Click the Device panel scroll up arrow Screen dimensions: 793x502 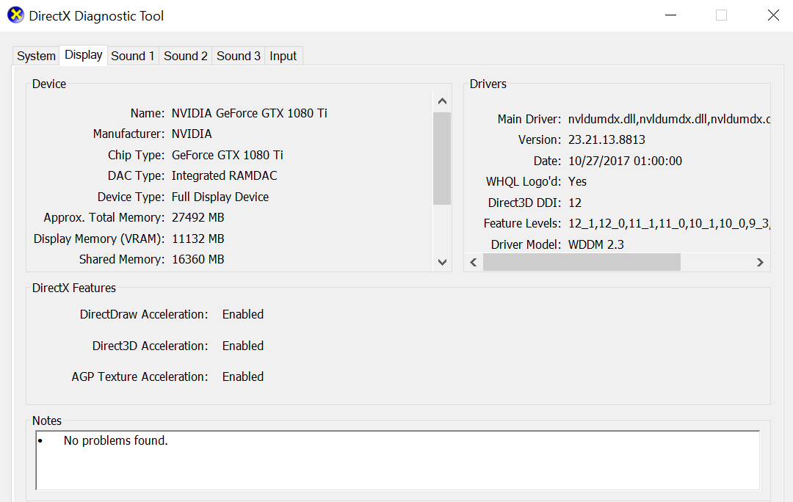click(442, 101)
